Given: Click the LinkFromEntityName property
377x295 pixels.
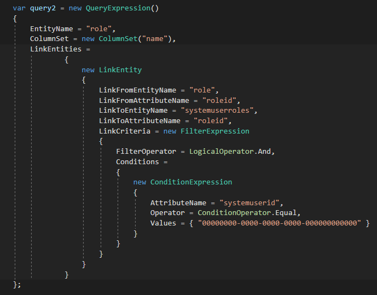Looking at the screenshot, I should point(137,90).
